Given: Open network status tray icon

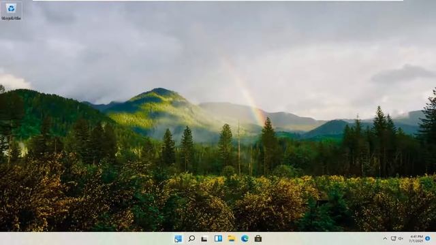Looking at the screenshot, I should [x=393, y=238].
